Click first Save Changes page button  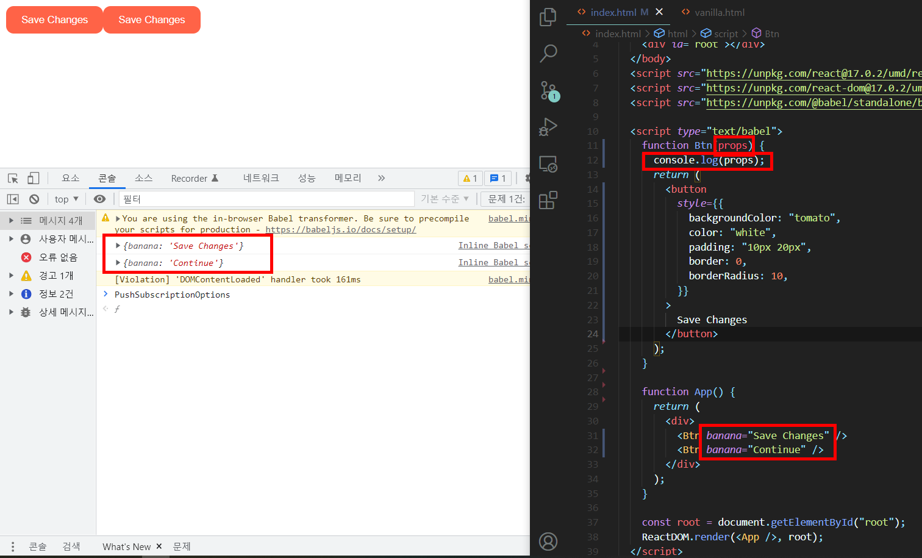click(54, 20)
